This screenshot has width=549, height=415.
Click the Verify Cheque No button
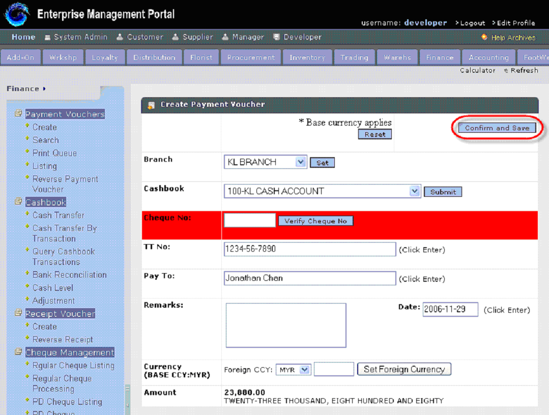[315, 221]
